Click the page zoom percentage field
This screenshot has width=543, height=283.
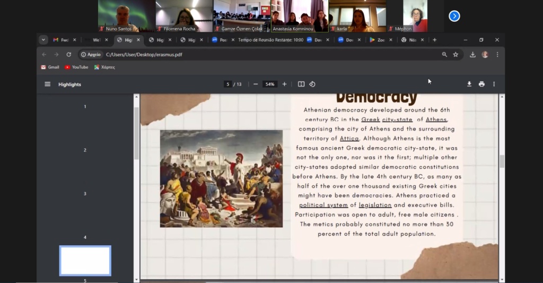click(x=270, y=84)
